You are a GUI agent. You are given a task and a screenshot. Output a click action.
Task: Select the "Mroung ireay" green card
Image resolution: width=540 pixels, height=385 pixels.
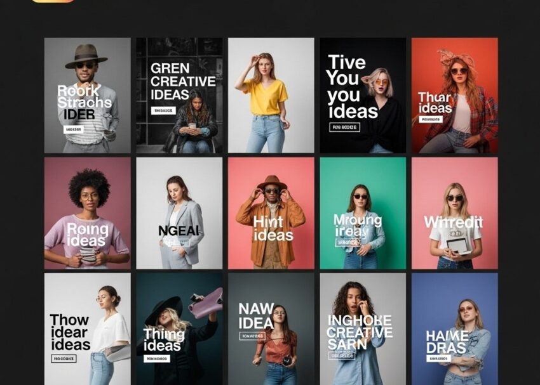pyautogui.click(x=363, y=213)
